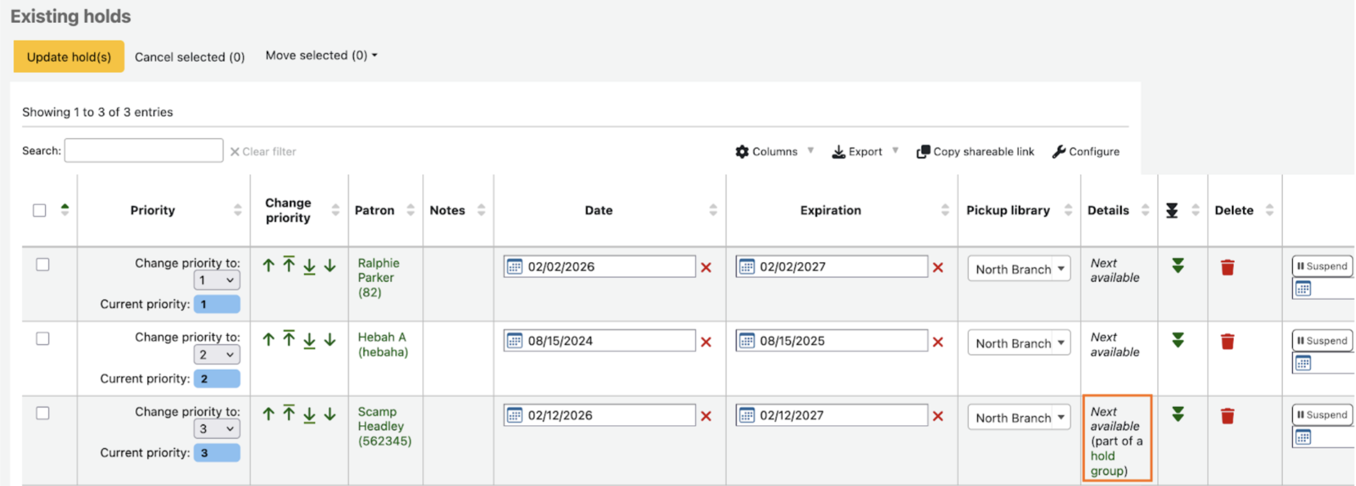Click the Update hold(s) button
This screenshot has width=1356, height=486.
click(x=69, y=57)
